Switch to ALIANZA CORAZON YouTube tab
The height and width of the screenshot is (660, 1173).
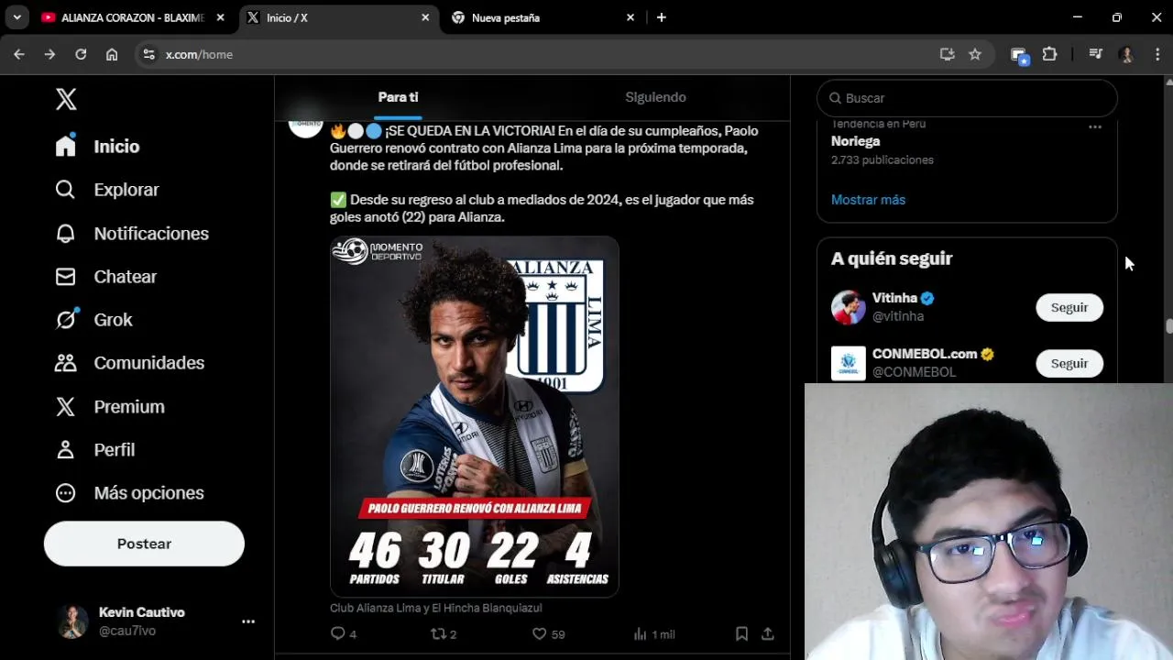134,17
